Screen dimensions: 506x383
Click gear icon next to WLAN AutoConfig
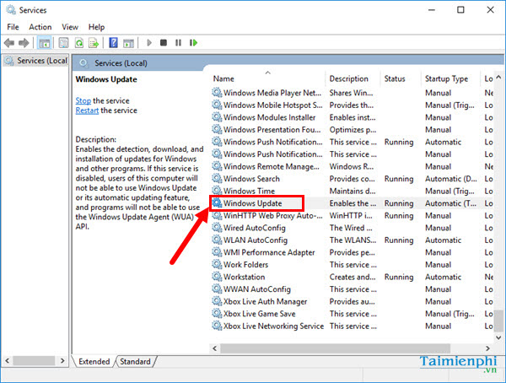point(217,240)
